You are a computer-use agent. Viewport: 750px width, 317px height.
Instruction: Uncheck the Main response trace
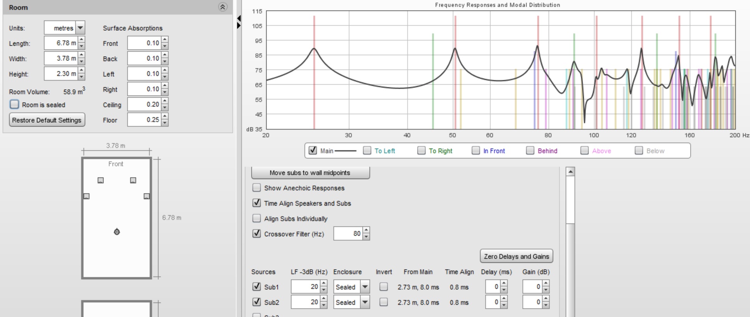tap(313, 150)
